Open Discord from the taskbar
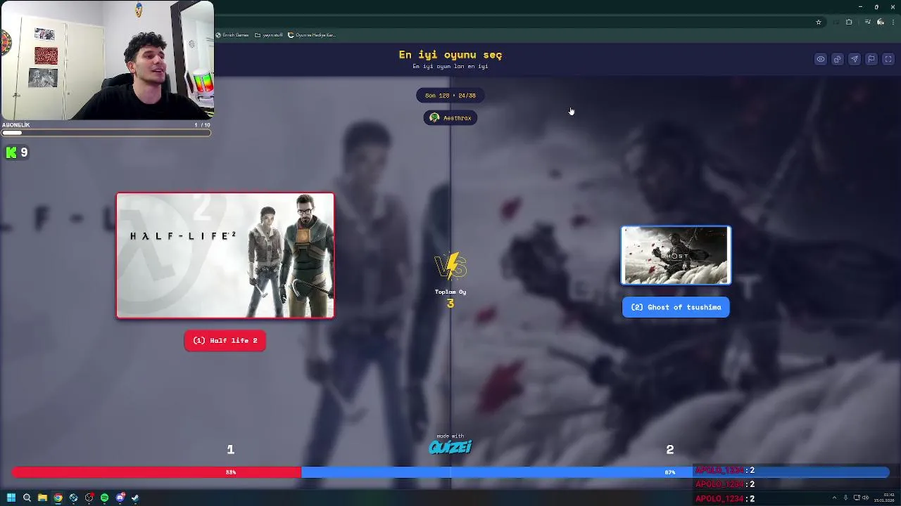 click(x=120, y=498)
